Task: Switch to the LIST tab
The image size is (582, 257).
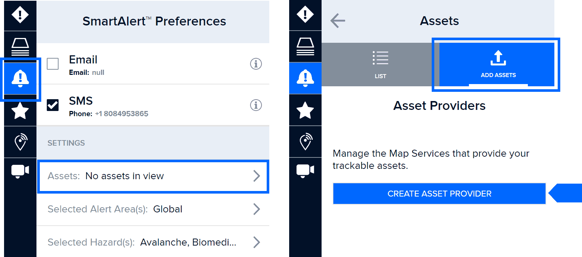Action: click(381, 65)
